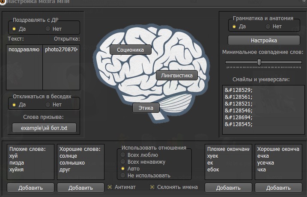Click the &#128694; line in the smileys box

(x=238, y=118)
